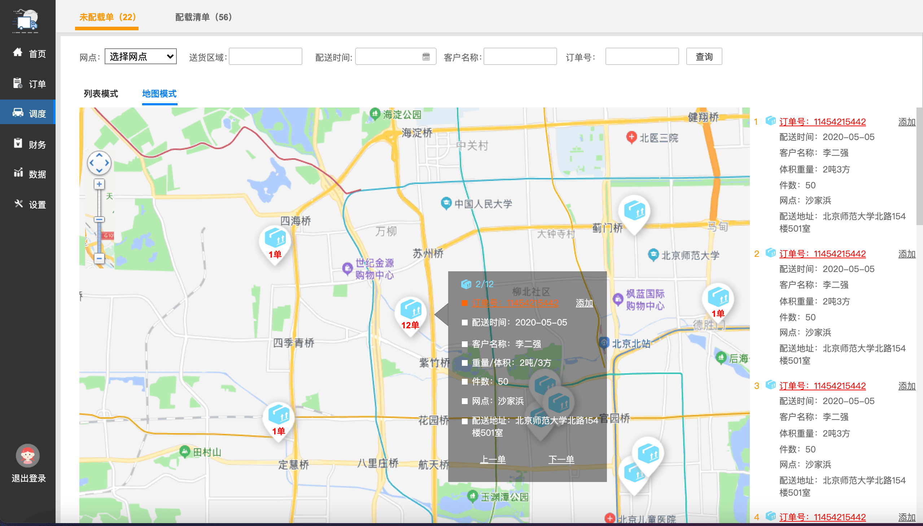923x526 pixels.
Task: Click the map zoom slider handle
Action: [99, 220]
